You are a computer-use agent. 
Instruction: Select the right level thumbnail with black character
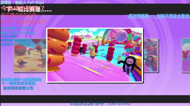pos(151,56)
